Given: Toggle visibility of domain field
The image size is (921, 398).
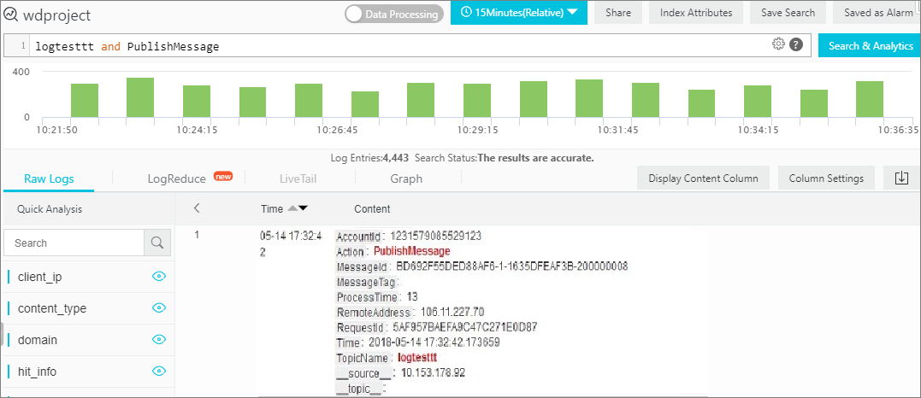Looking at the screenshot, I should [158, 340].
